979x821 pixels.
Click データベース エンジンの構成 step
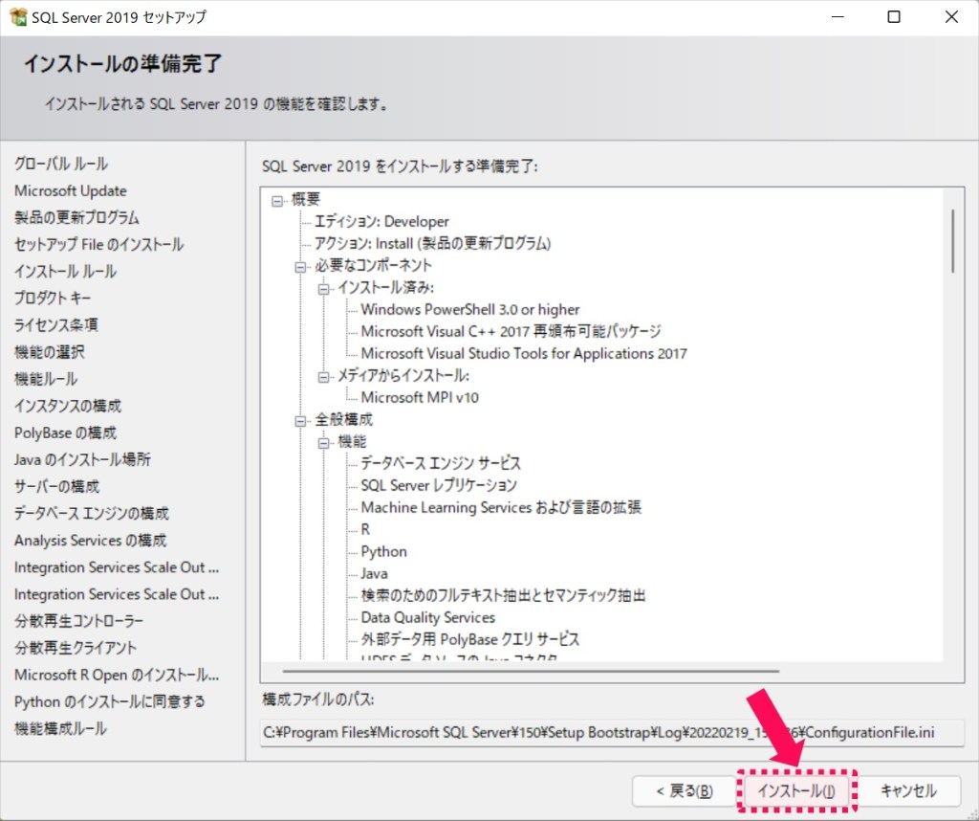(x=92, y=513)
